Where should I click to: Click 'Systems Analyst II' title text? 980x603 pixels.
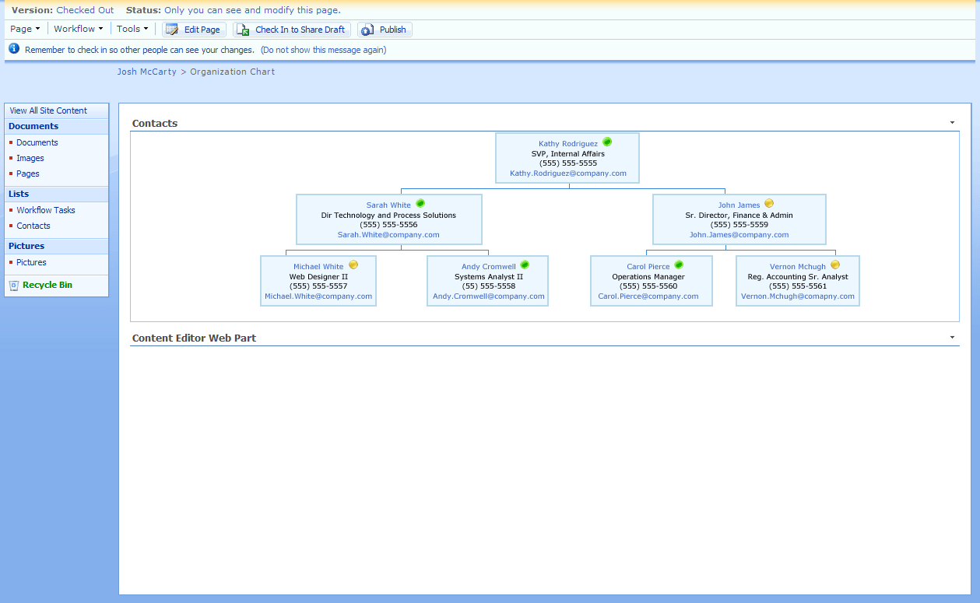(x=489, y=277)
